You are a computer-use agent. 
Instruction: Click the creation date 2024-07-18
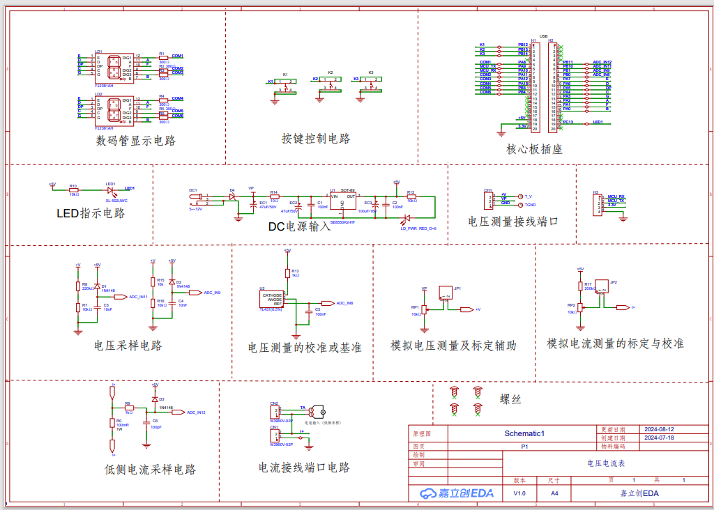point(659,438)
